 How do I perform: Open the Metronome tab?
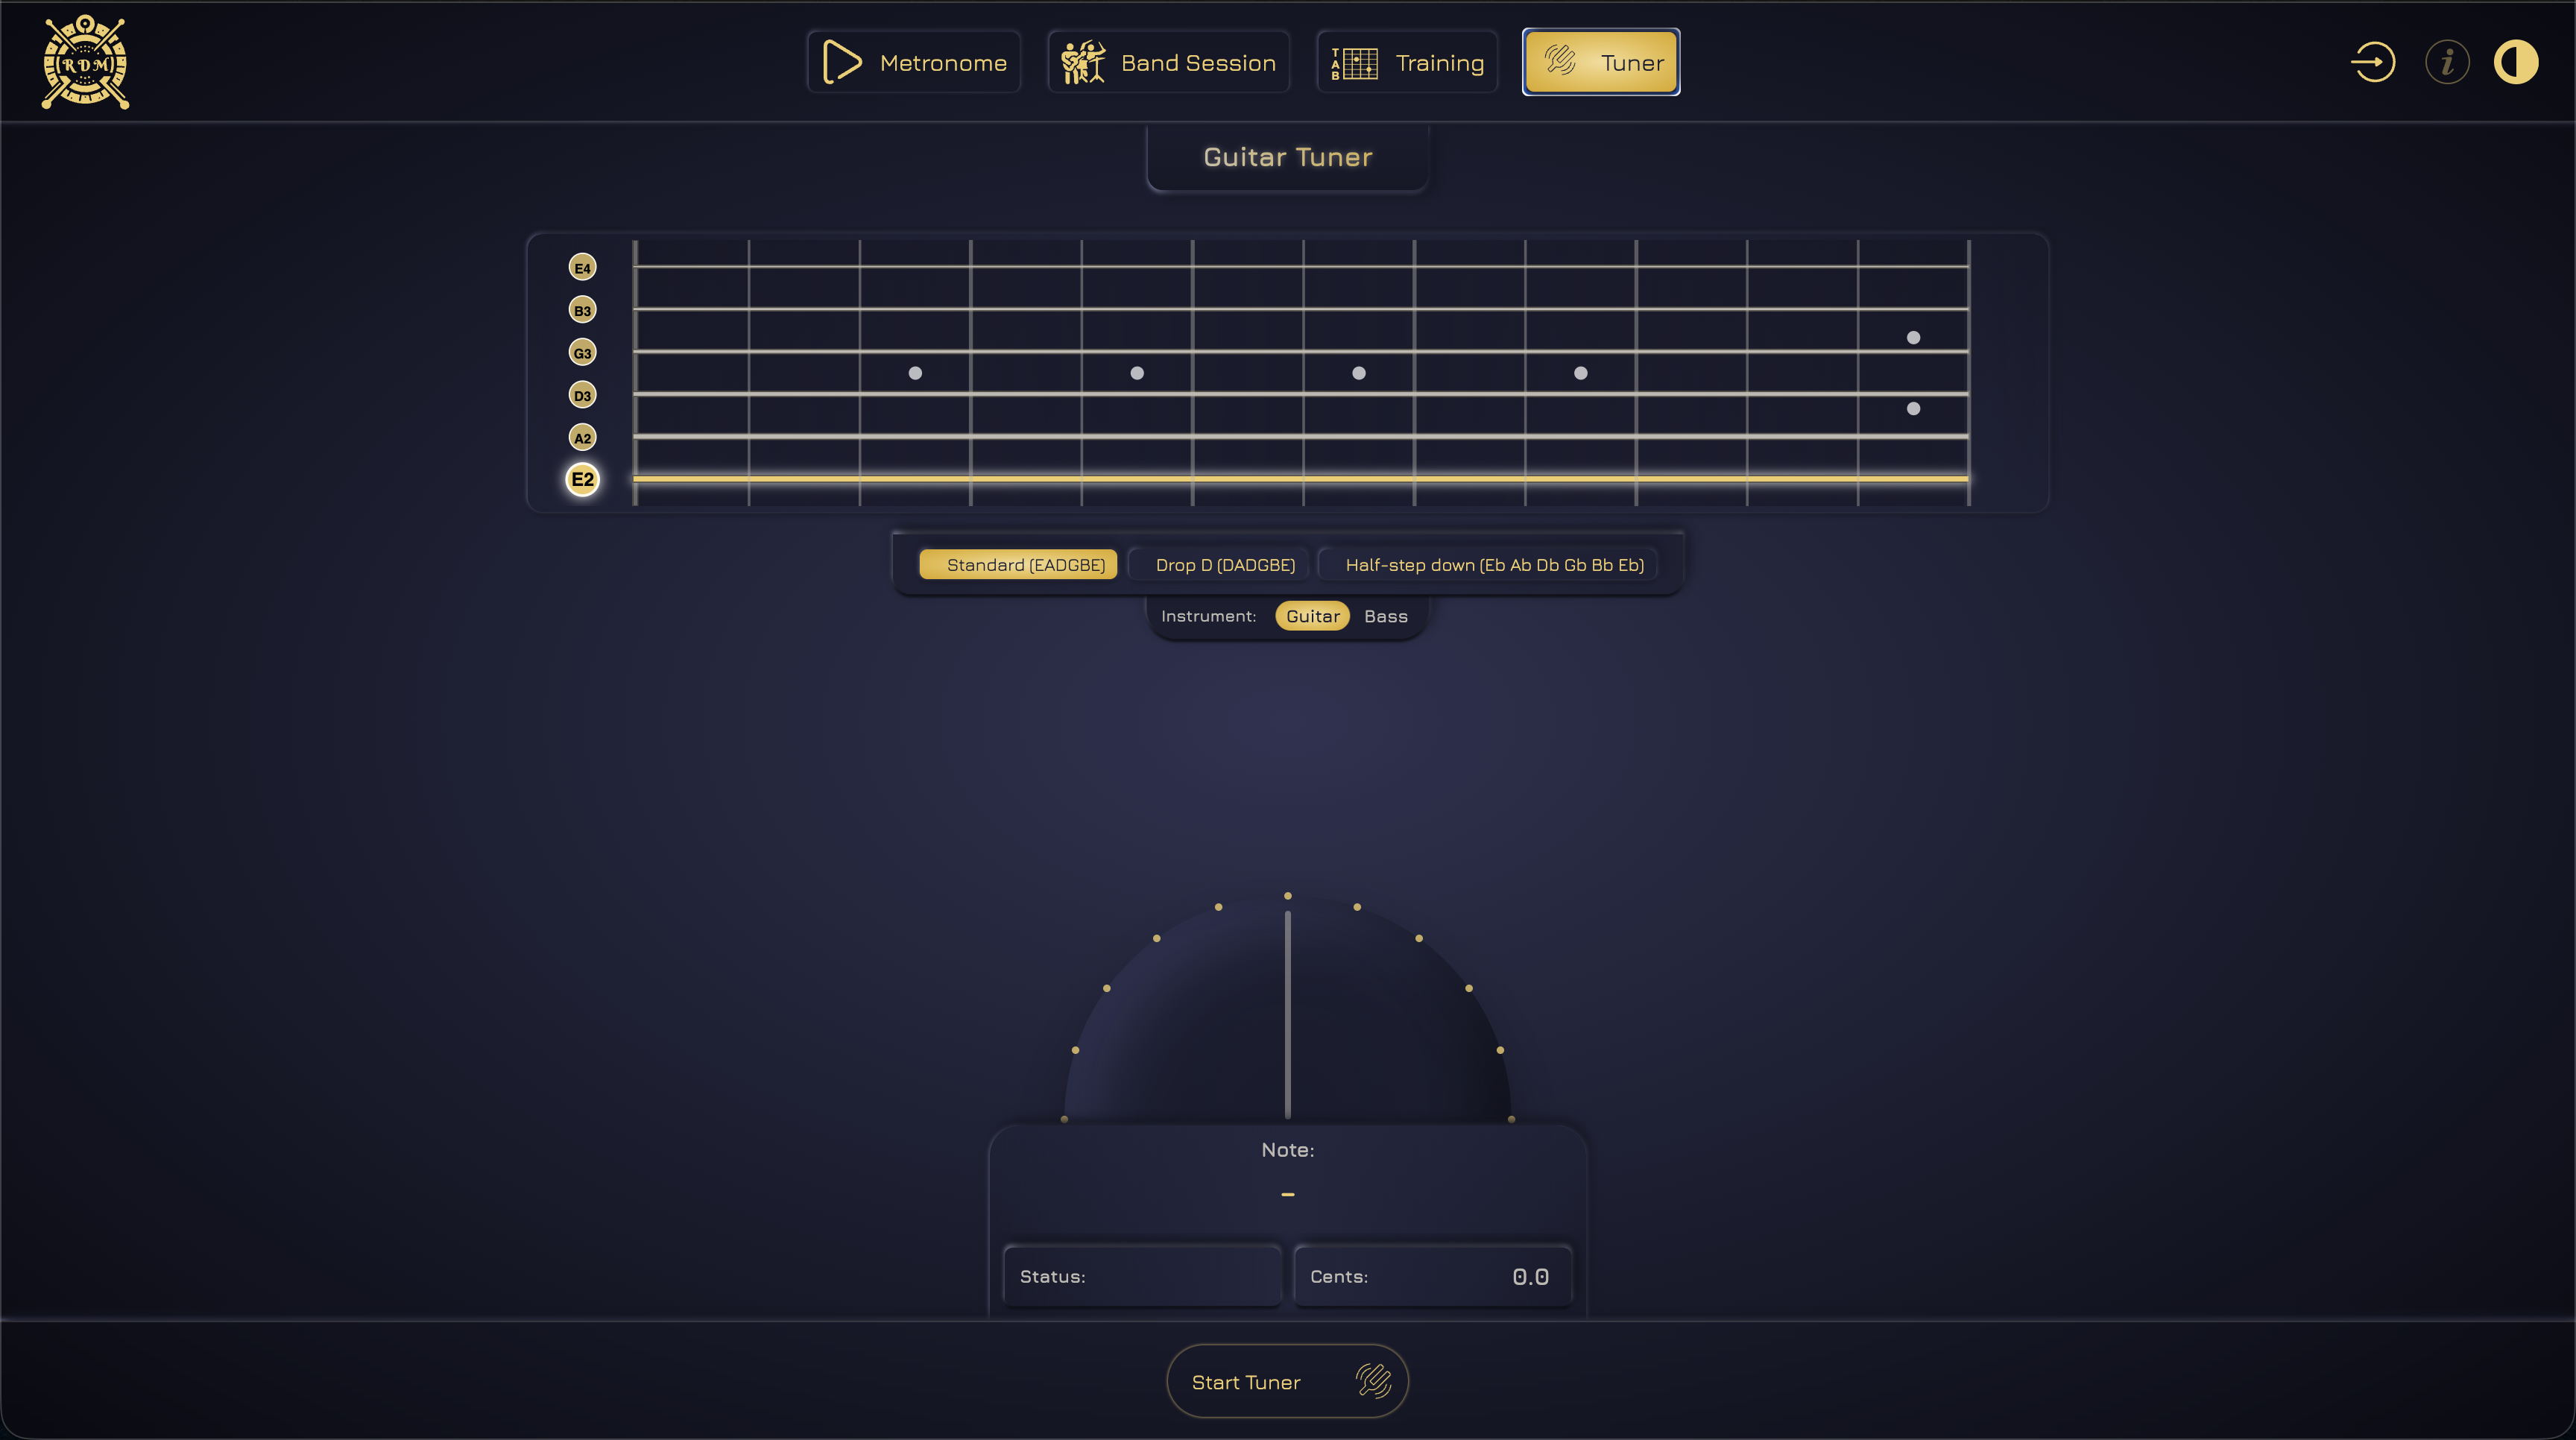(913, 62)
